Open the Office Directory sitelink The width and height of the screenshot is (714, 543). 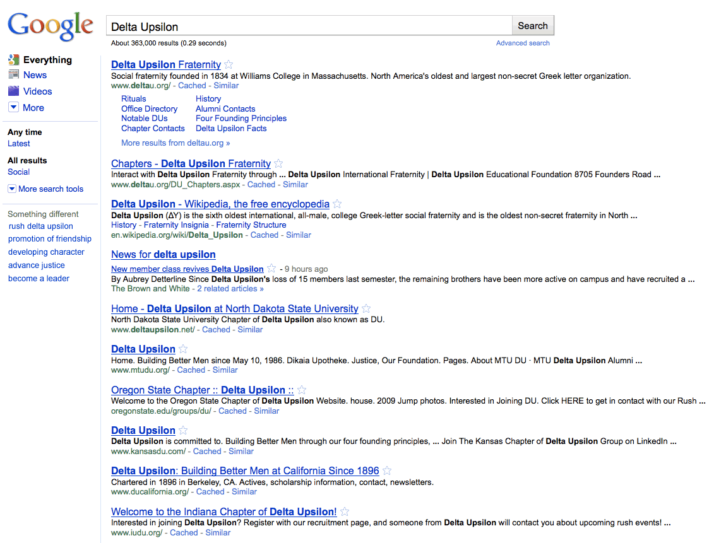150,108
